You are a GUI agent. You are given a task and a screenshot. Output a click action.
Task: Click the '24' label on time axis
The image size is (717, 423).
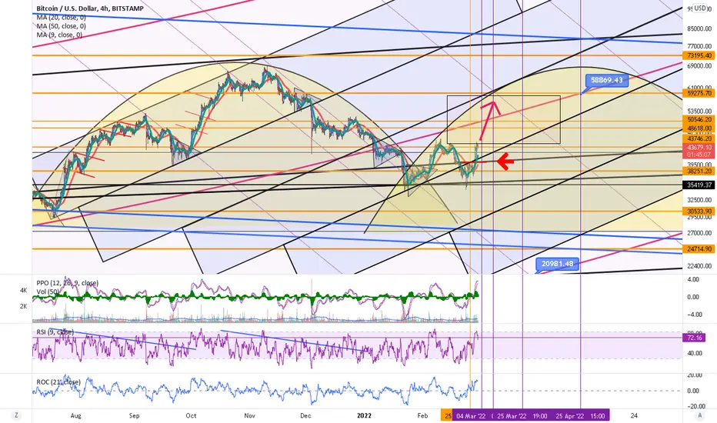point(634,415)
